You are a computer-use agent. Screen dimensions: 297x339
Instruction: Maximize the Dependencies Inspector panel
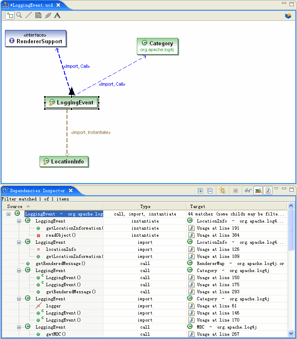[x=291, y=190]
